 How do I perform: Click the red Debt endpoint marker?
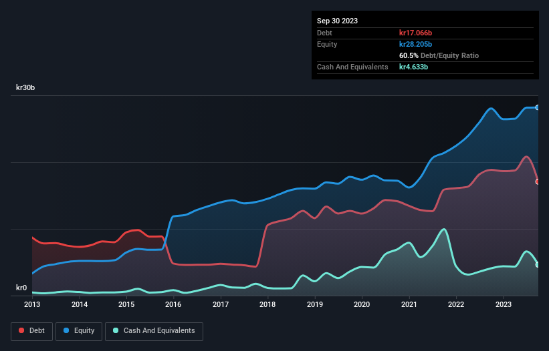[538, 182]
